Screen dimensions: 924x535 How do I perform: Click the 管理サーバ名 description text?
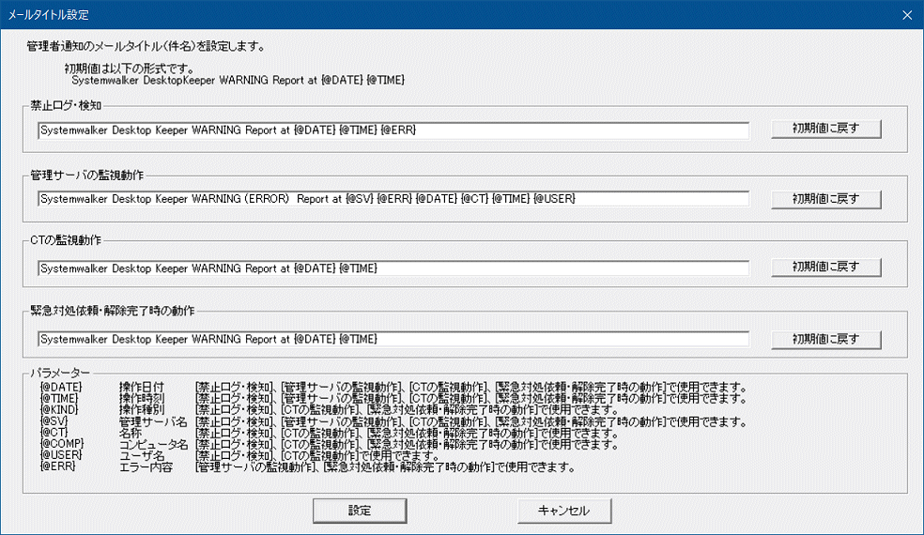click(153, 421)
